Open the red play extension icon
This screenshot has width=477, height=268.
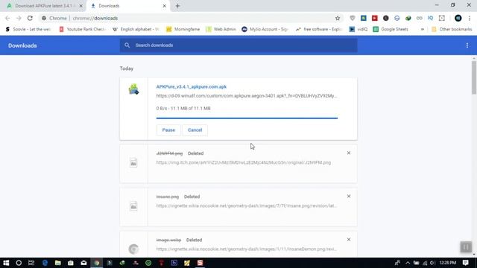[x=374, y=18]
